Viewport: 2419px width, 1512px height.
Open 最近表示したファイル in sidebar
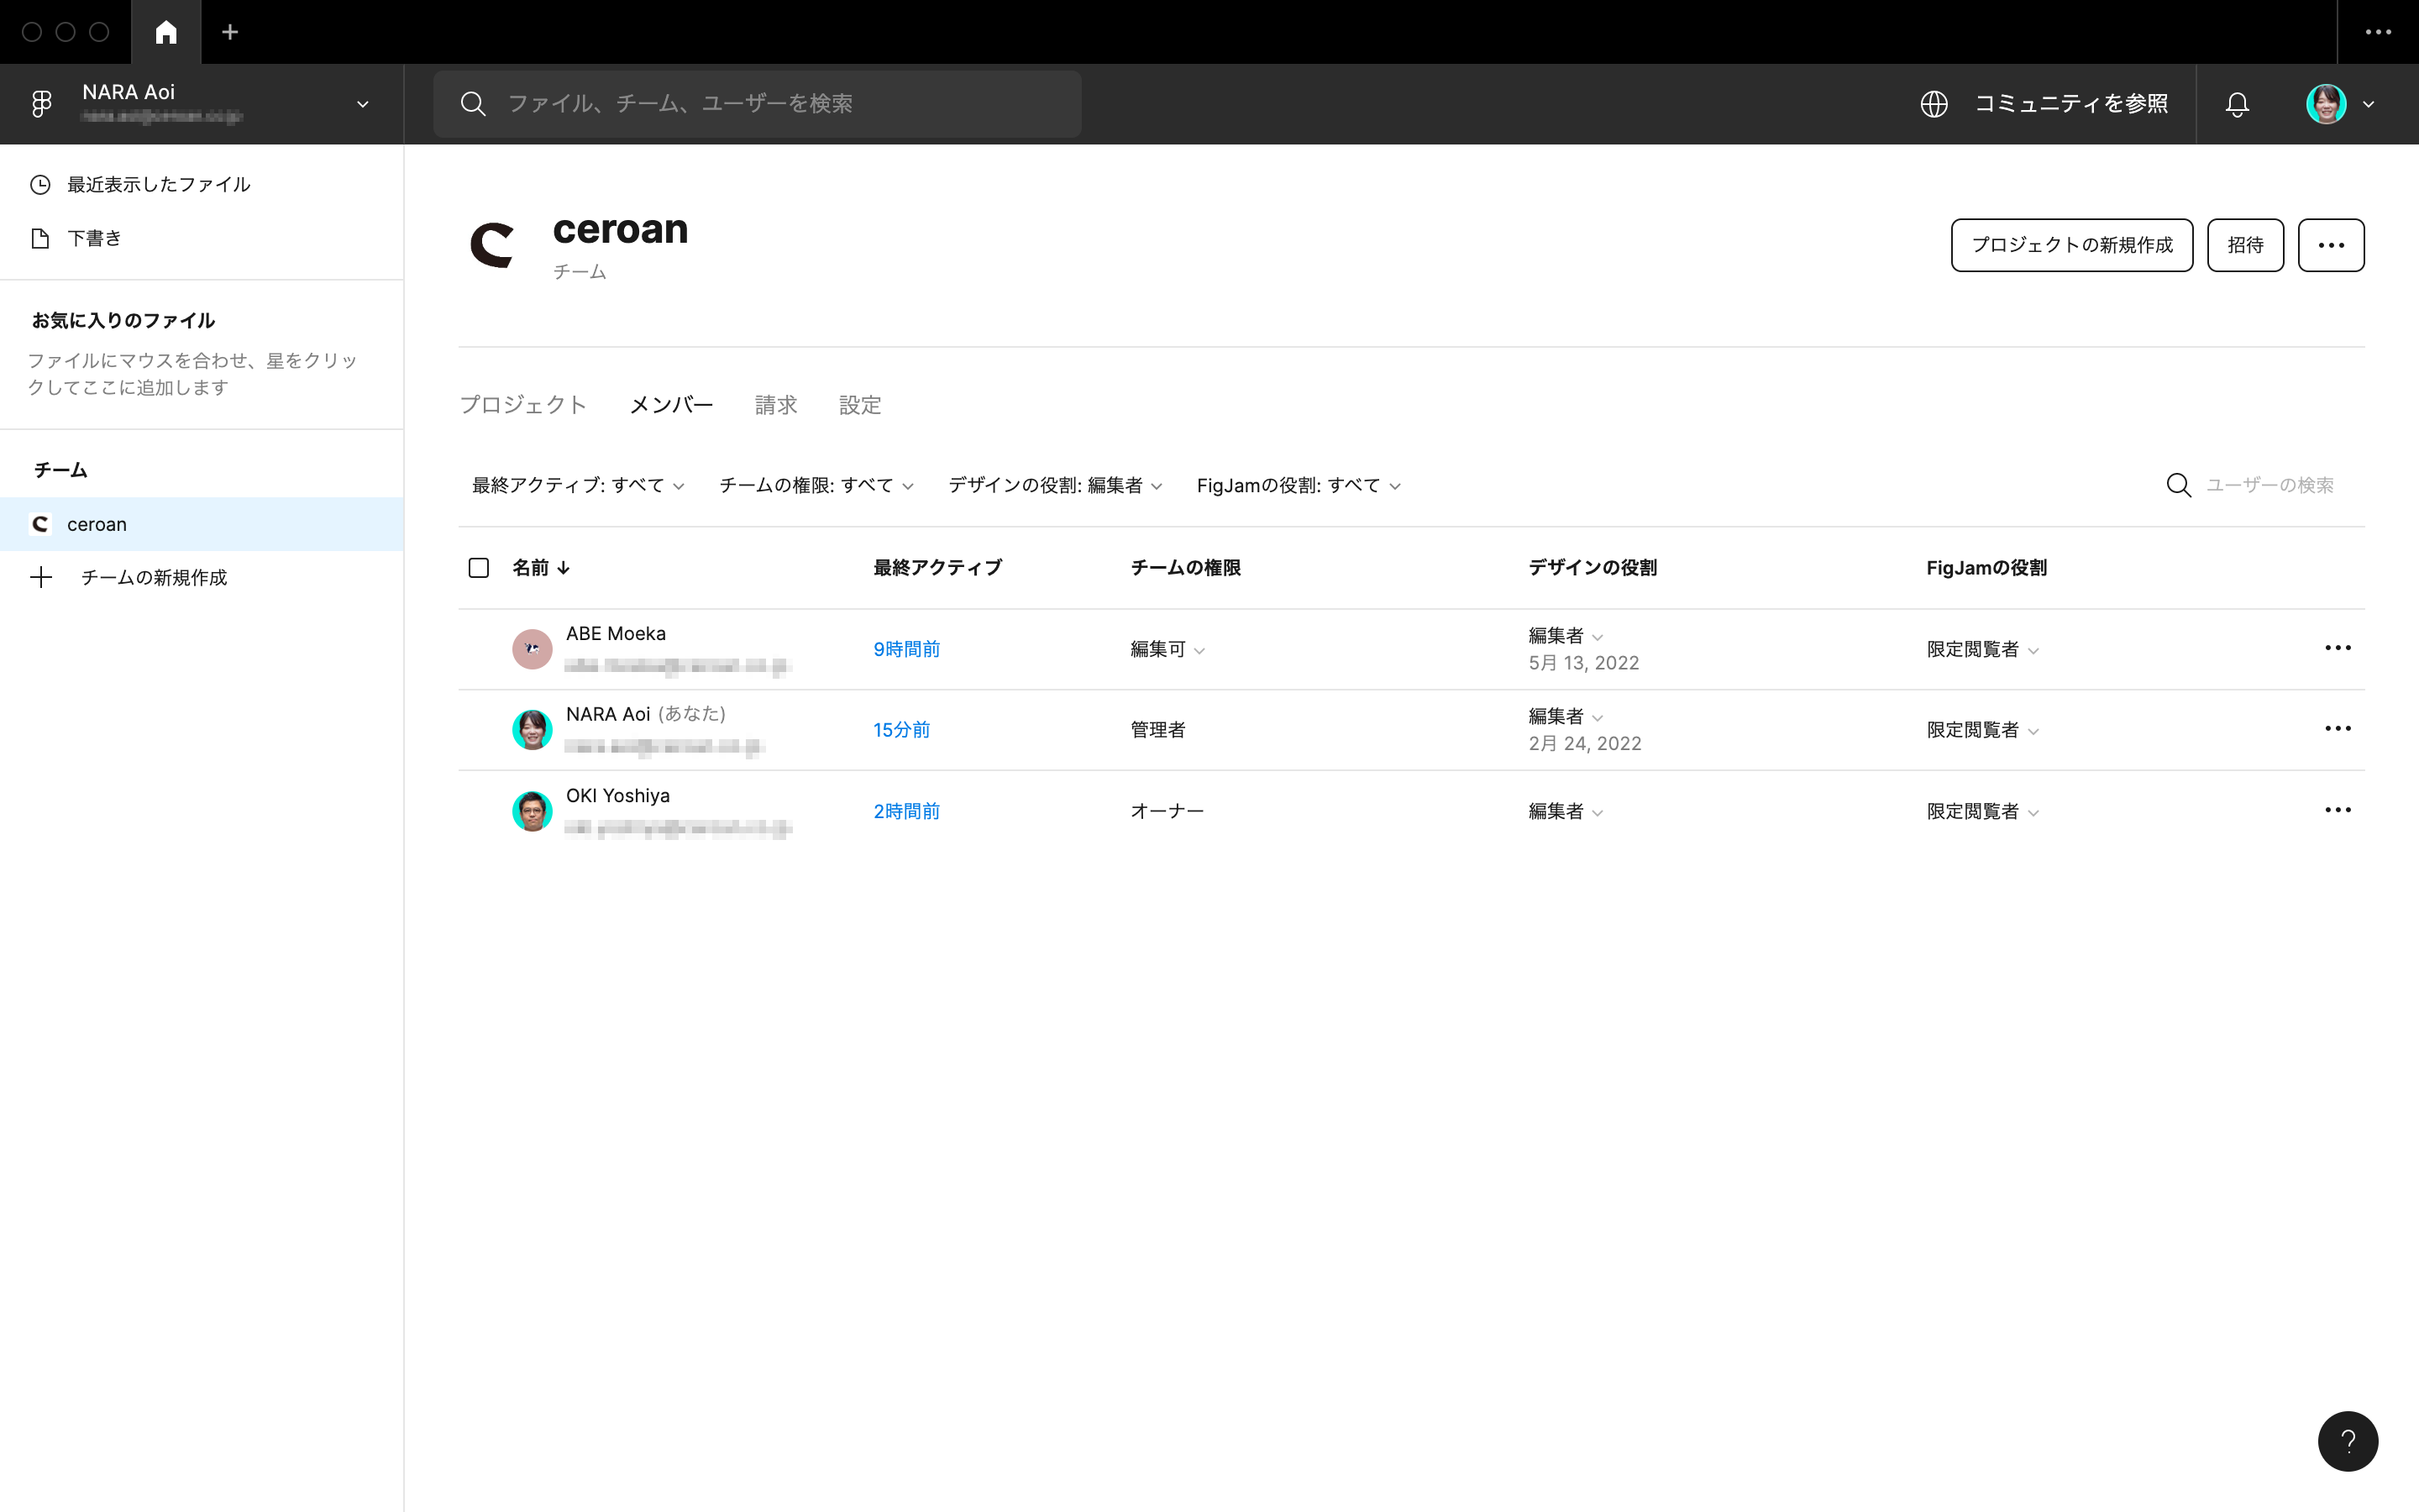(x=202, y=184)
